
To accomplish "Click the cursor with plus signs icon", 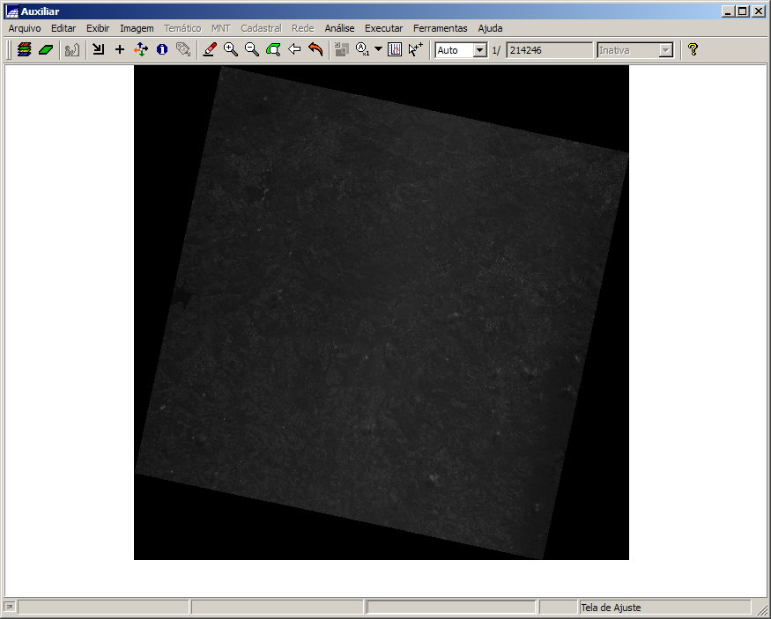I will coord(416,50).
